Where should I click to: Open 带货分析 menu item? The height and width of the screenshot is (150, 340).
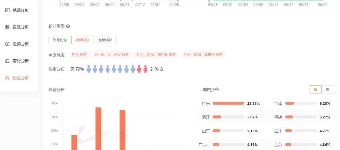[x=21, y=61]
